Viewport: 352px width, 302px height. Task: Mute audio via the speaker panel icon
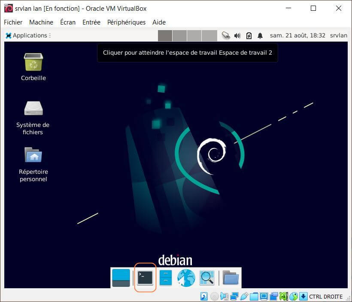point(238,35)
